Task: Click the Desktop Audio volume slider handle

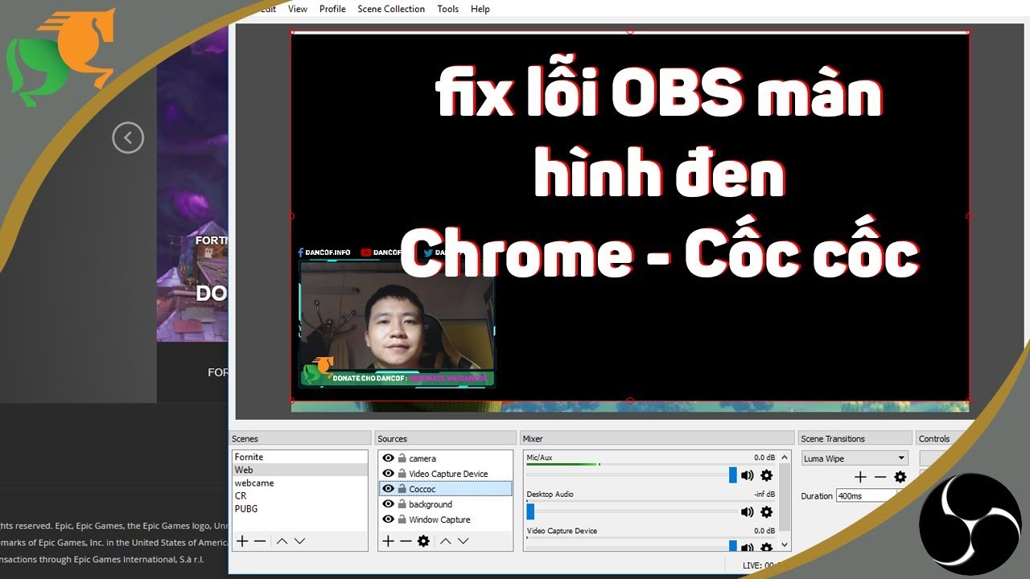Action: click(530, 511)
